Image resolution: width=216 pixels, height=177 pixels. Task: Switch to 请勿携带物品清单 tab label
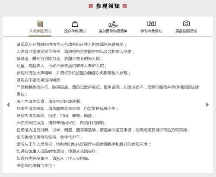click(x=113, y=31)
